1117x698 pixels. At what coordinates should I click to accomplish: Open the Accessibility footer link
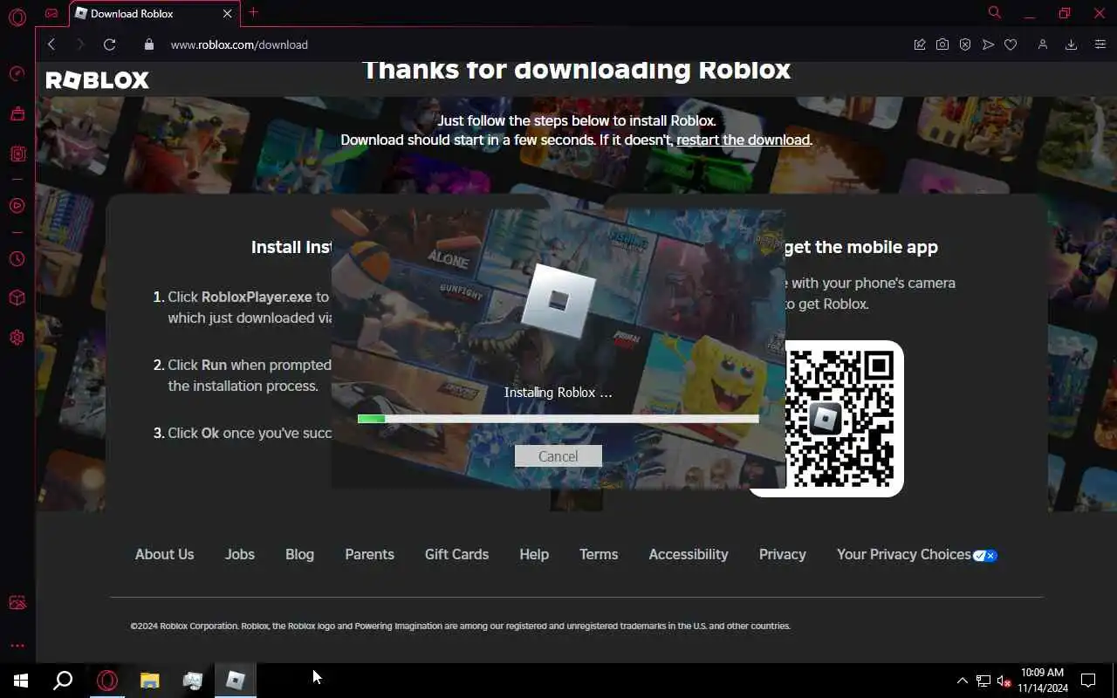pos(689,554)
